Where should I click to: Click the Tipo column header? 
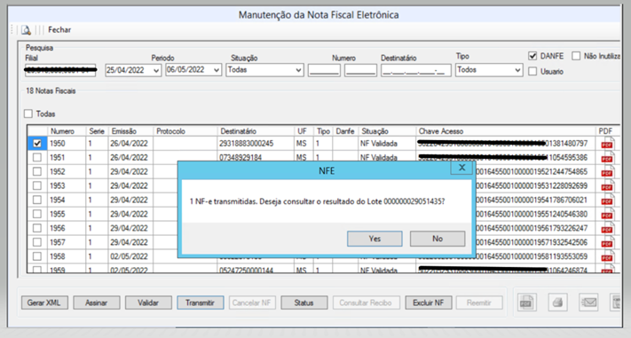pyautogui.click(x=323, y=131)
